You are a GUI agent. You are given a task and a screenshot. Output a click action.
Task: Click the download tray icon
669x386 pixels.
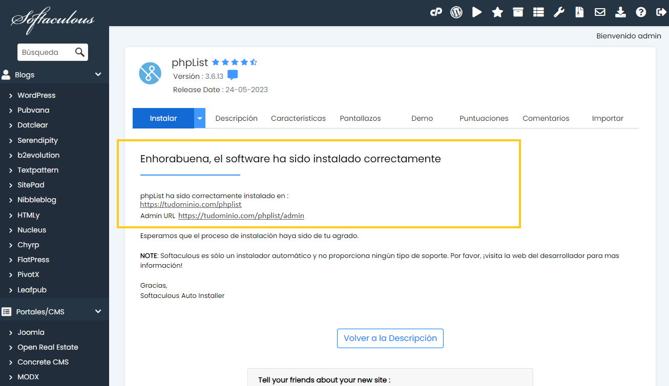[620, 12]
